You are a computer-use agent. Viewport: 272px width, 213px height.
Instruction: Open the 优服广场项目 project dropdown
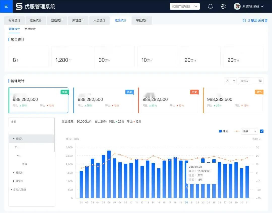click(x=185, y=6)
